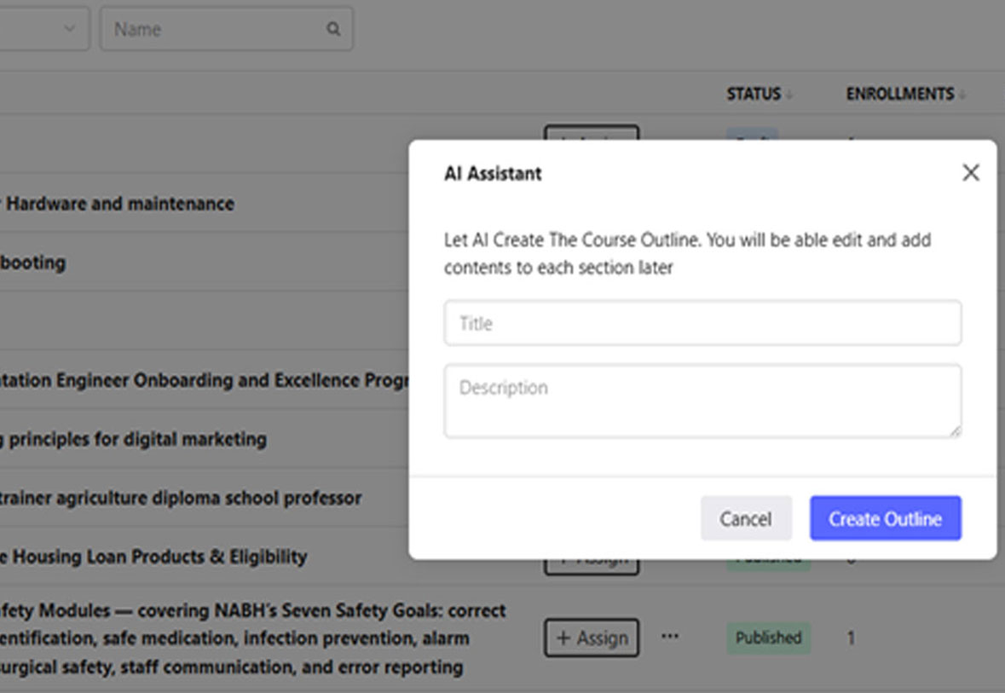This screenshot has height=693, width=1005.
Task: Sort by the ENROLLMENTS column arrow
Action: [962, 95]
